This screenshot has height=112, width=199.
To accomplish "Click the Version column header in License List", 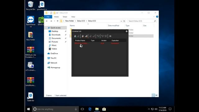I will point(104,40).
